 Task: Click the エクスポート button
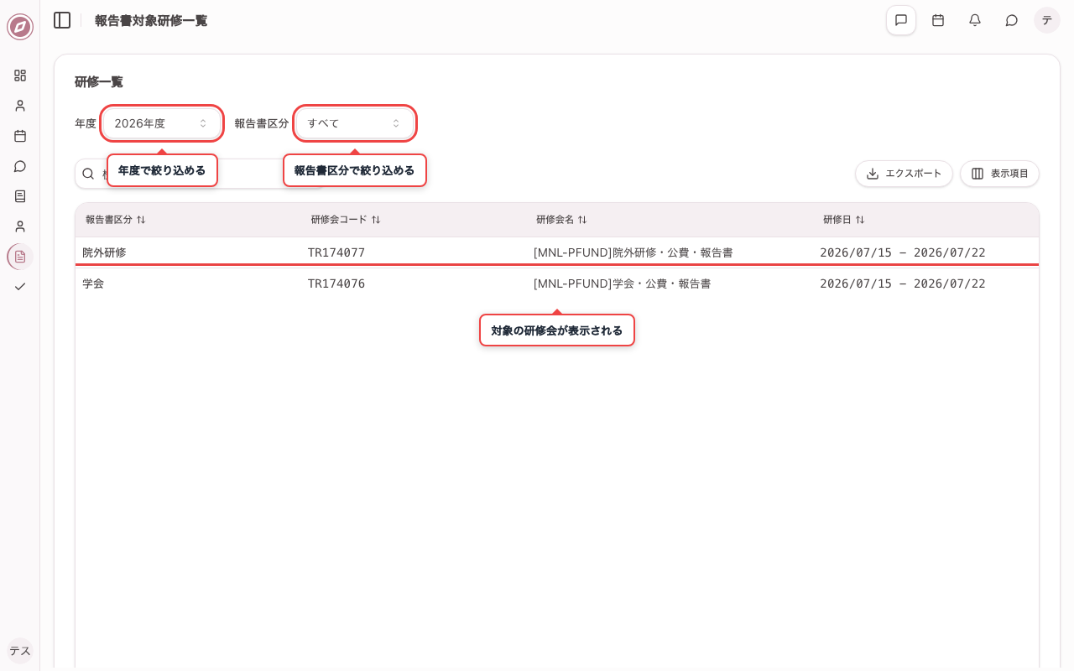coord(904,174)
